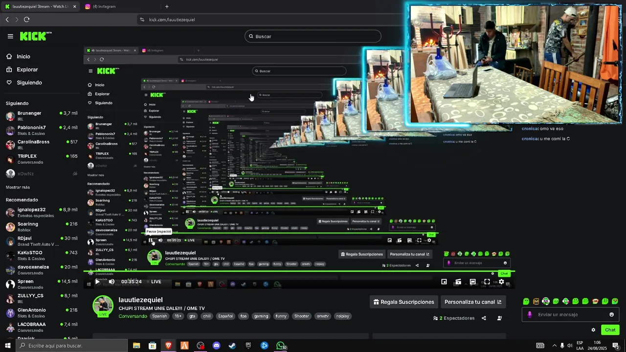This screenshot has height=352, width=626.
Task: Go back using browser back arrow
Action: pos(7,20)
